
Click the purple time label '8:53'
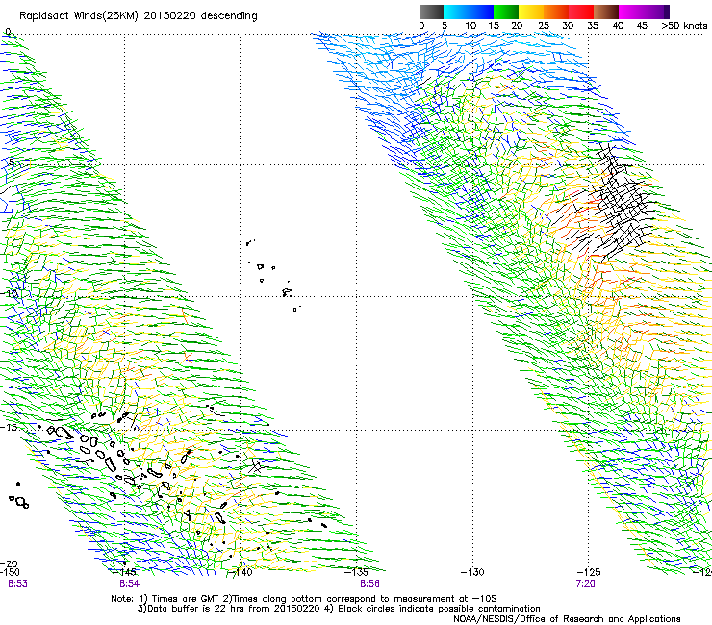click(17, 584)
